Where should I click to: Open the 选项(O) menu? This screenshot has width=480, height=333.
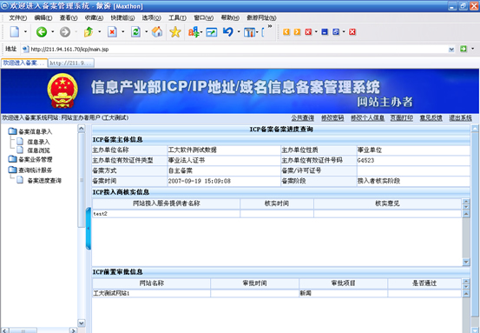152,17
